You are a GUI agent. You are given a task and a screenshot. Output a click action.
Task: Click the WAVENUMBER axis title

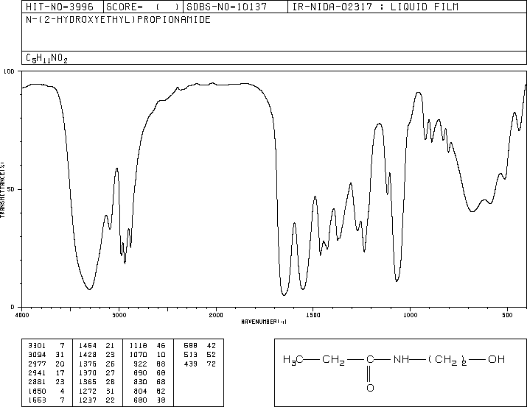click(x=264, y=322)
